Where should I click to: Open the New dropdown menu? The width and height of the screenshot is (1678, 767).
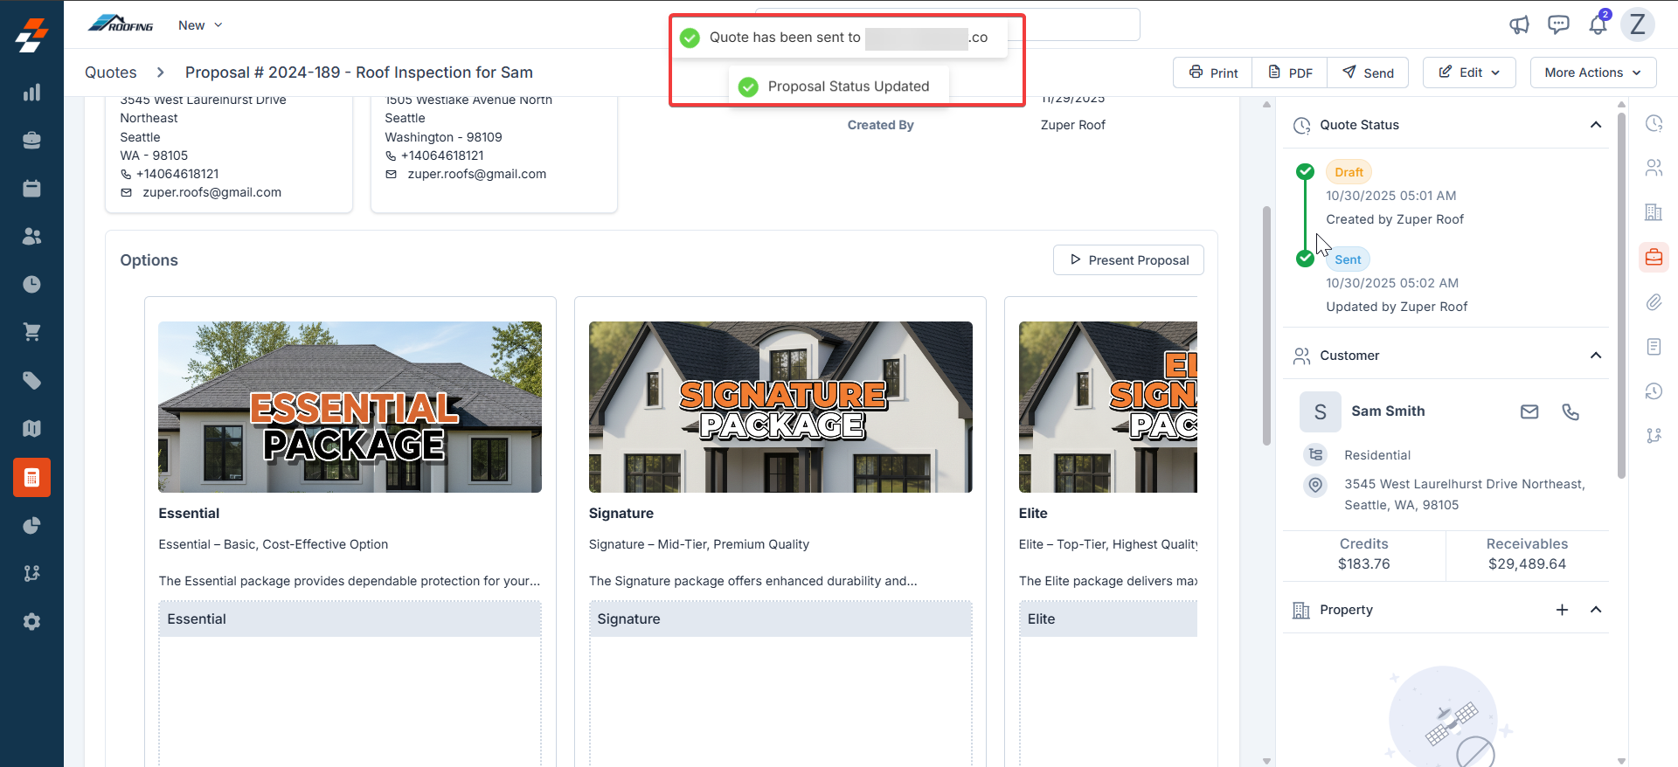point(200,25)
